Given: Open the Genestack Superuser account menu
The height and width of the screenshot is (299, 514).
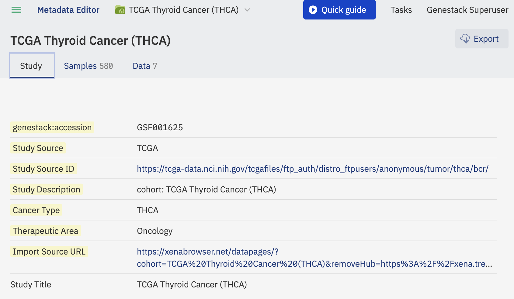Looking at the screenshot, I should pyautogui.click(x=467, y=10).
